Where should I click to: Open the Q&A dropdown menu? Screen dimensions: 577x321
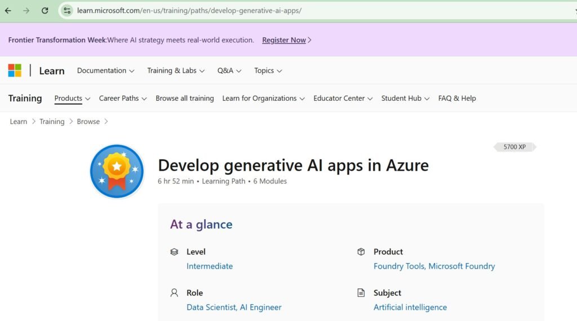coord(229,70)
